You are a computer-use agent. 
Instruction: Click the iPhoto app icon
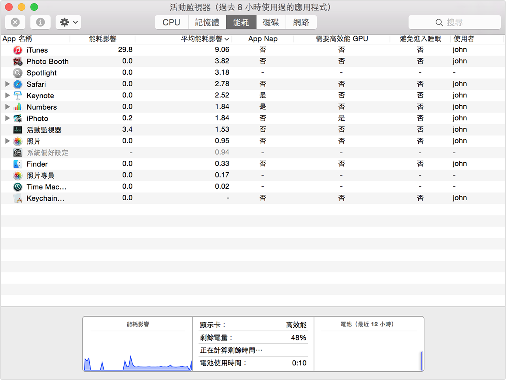pyautogui.click(x=18, y=118)
